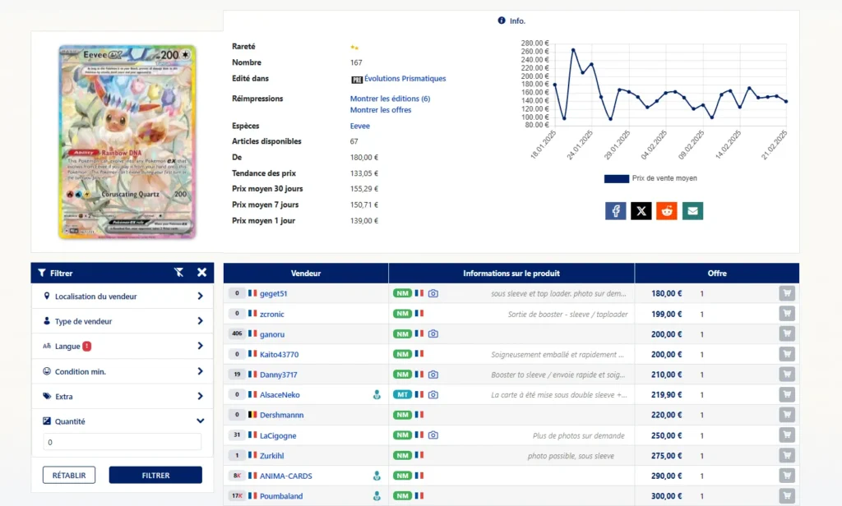The height and width of the screenshot is (506, 842).
Task: View LaCigogne's card photo camera icon
Action: (433, 435)
